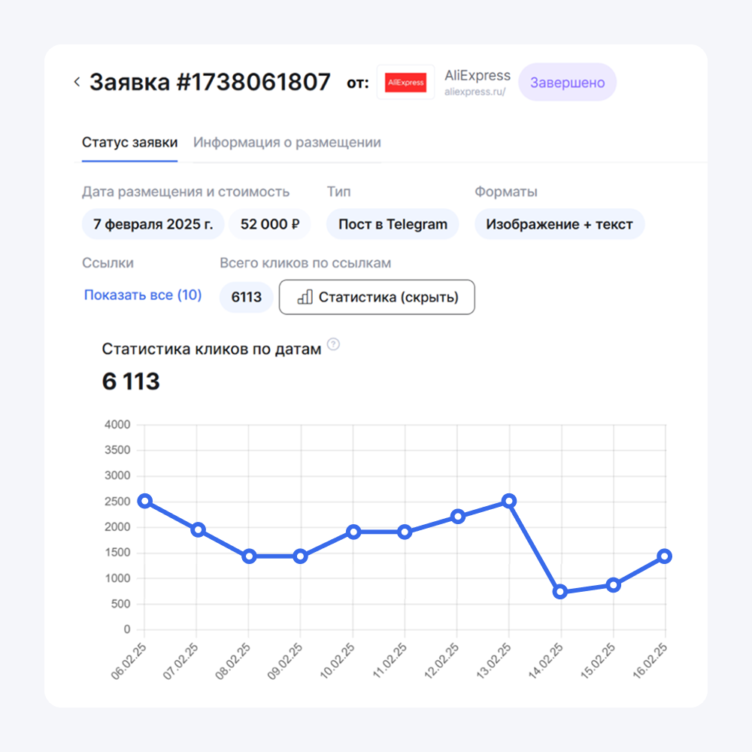
Task: Click the help question mark icon
Action: pos(334,344)
